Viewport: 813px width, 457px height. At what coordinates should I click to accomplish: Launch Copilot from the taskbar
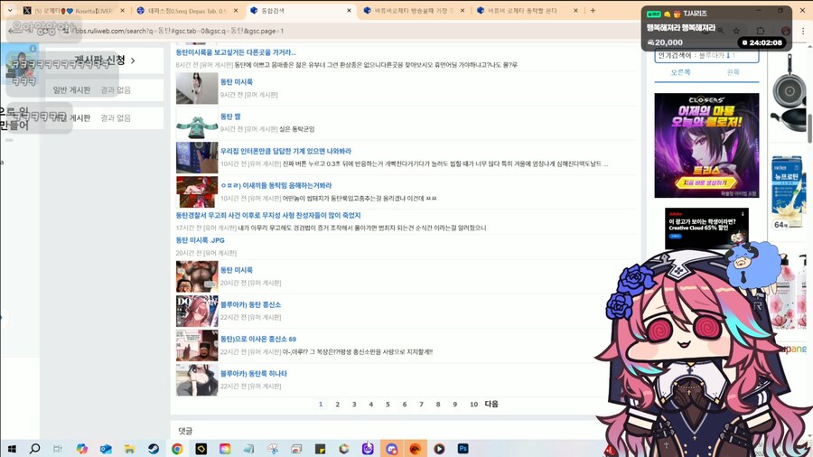tap(82, 449)
